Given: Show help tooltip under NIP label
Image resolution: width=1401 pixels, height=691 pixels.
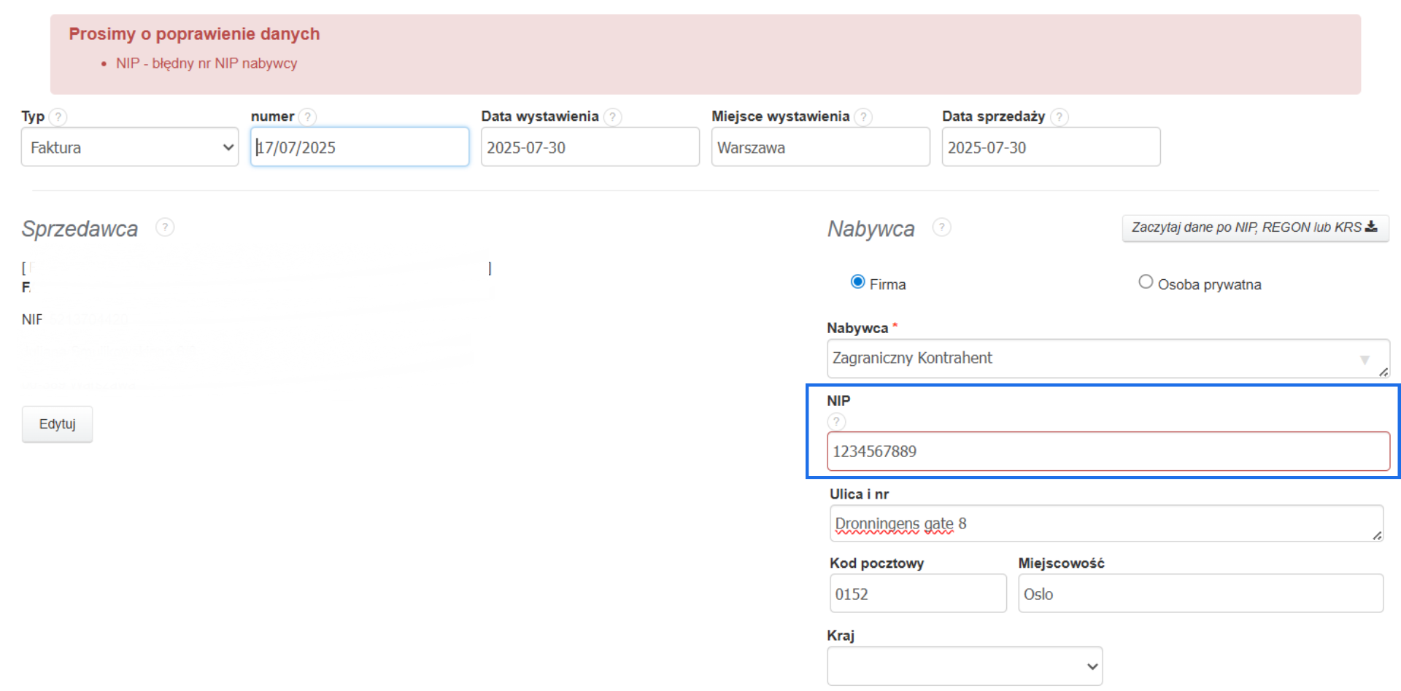Looking at the screenshot, I should click(x=836, y=421).
